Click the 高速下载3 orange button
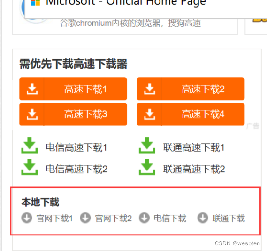Screen dimensions: 267x251 [x=73, y=114]
